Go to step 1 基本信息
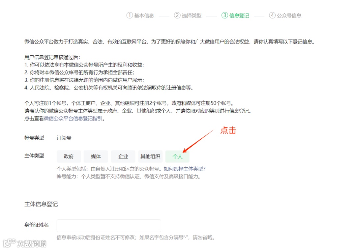 click(140, 15)
